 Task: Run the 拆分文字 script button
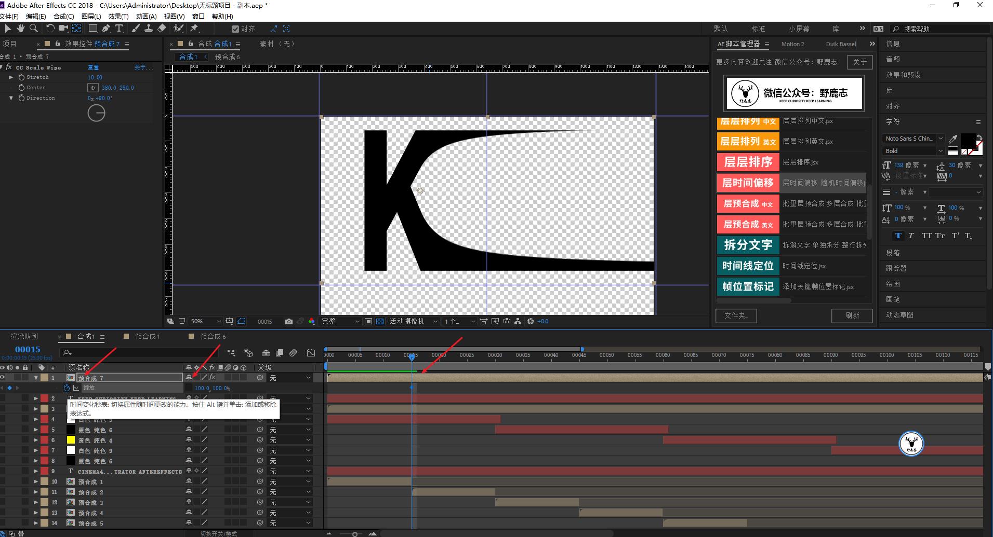748,245
